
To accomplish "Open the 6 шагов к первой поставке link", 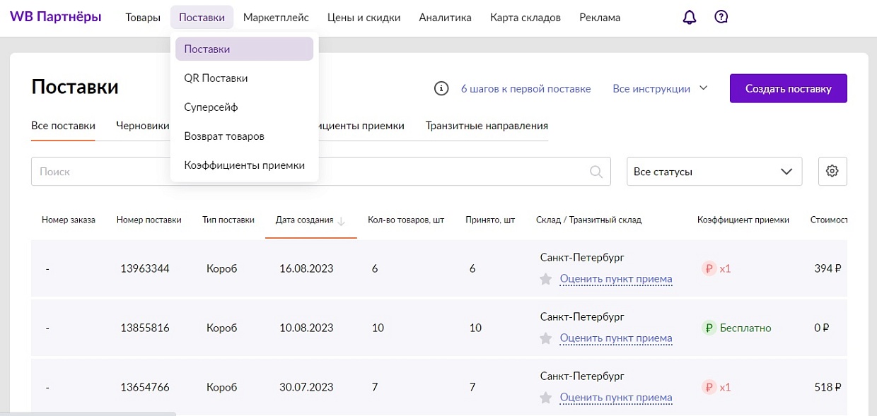I will pyautogui.click(x=525, y=88).
